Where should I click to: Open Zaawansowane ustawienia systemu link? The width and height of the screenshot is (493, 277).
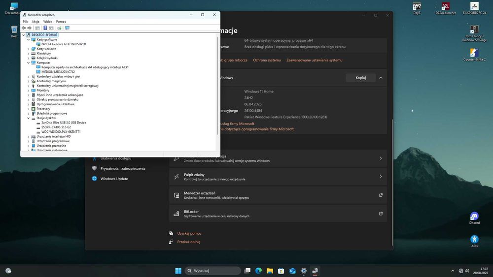click(x=314, y=60)
